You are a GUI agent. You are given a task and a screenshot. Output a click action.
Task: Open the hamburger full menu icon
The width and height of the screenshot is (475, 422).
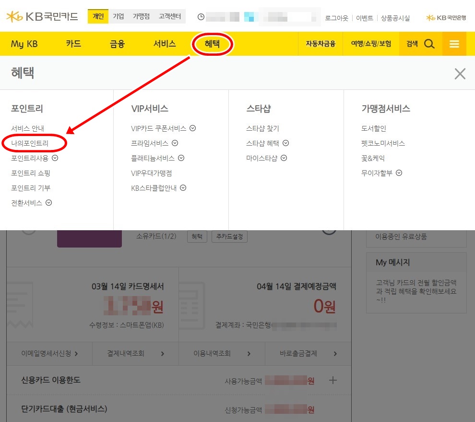click(454, 44)
